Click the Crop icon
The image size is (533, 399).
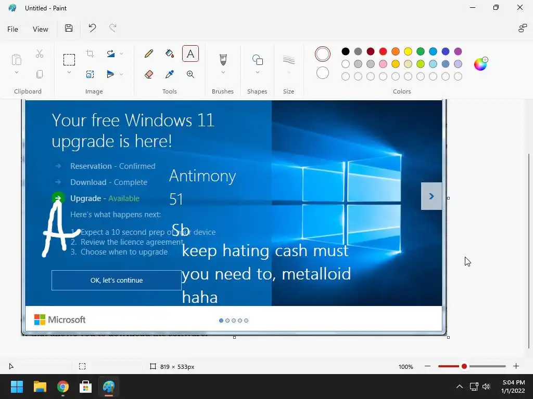(90, 54)
